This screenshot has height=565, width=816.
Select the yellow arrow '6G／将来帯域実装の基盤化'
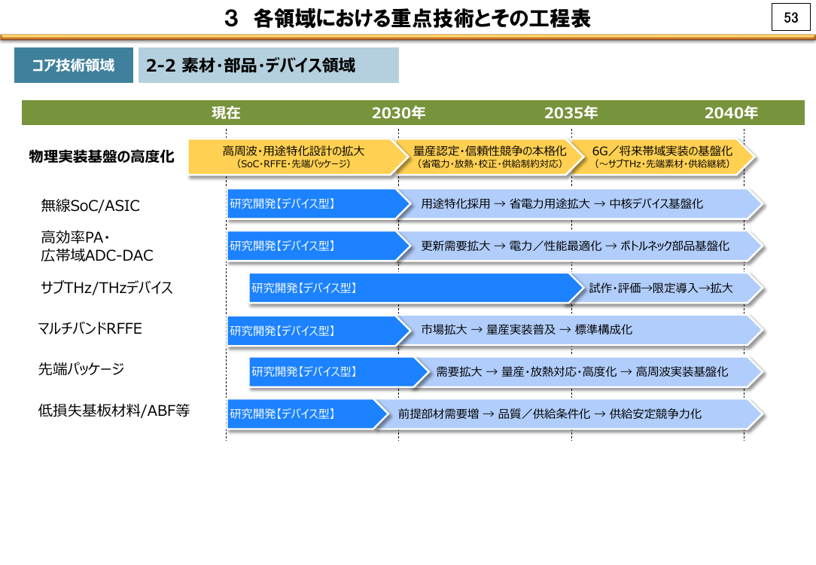[x=662, y=156]
